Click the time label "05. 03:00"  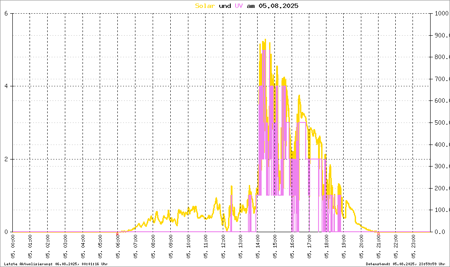pyautogui.click(x=65, y=247)
